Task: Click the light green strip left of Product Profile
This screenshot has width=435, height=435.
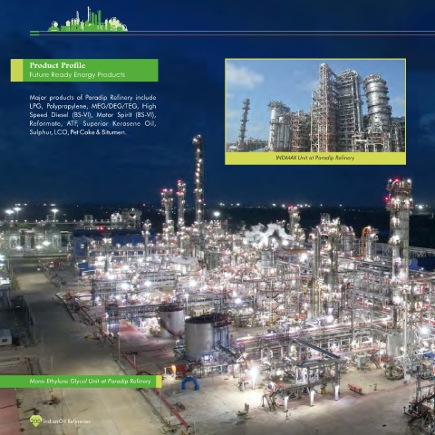Action: tap(17, 70)
